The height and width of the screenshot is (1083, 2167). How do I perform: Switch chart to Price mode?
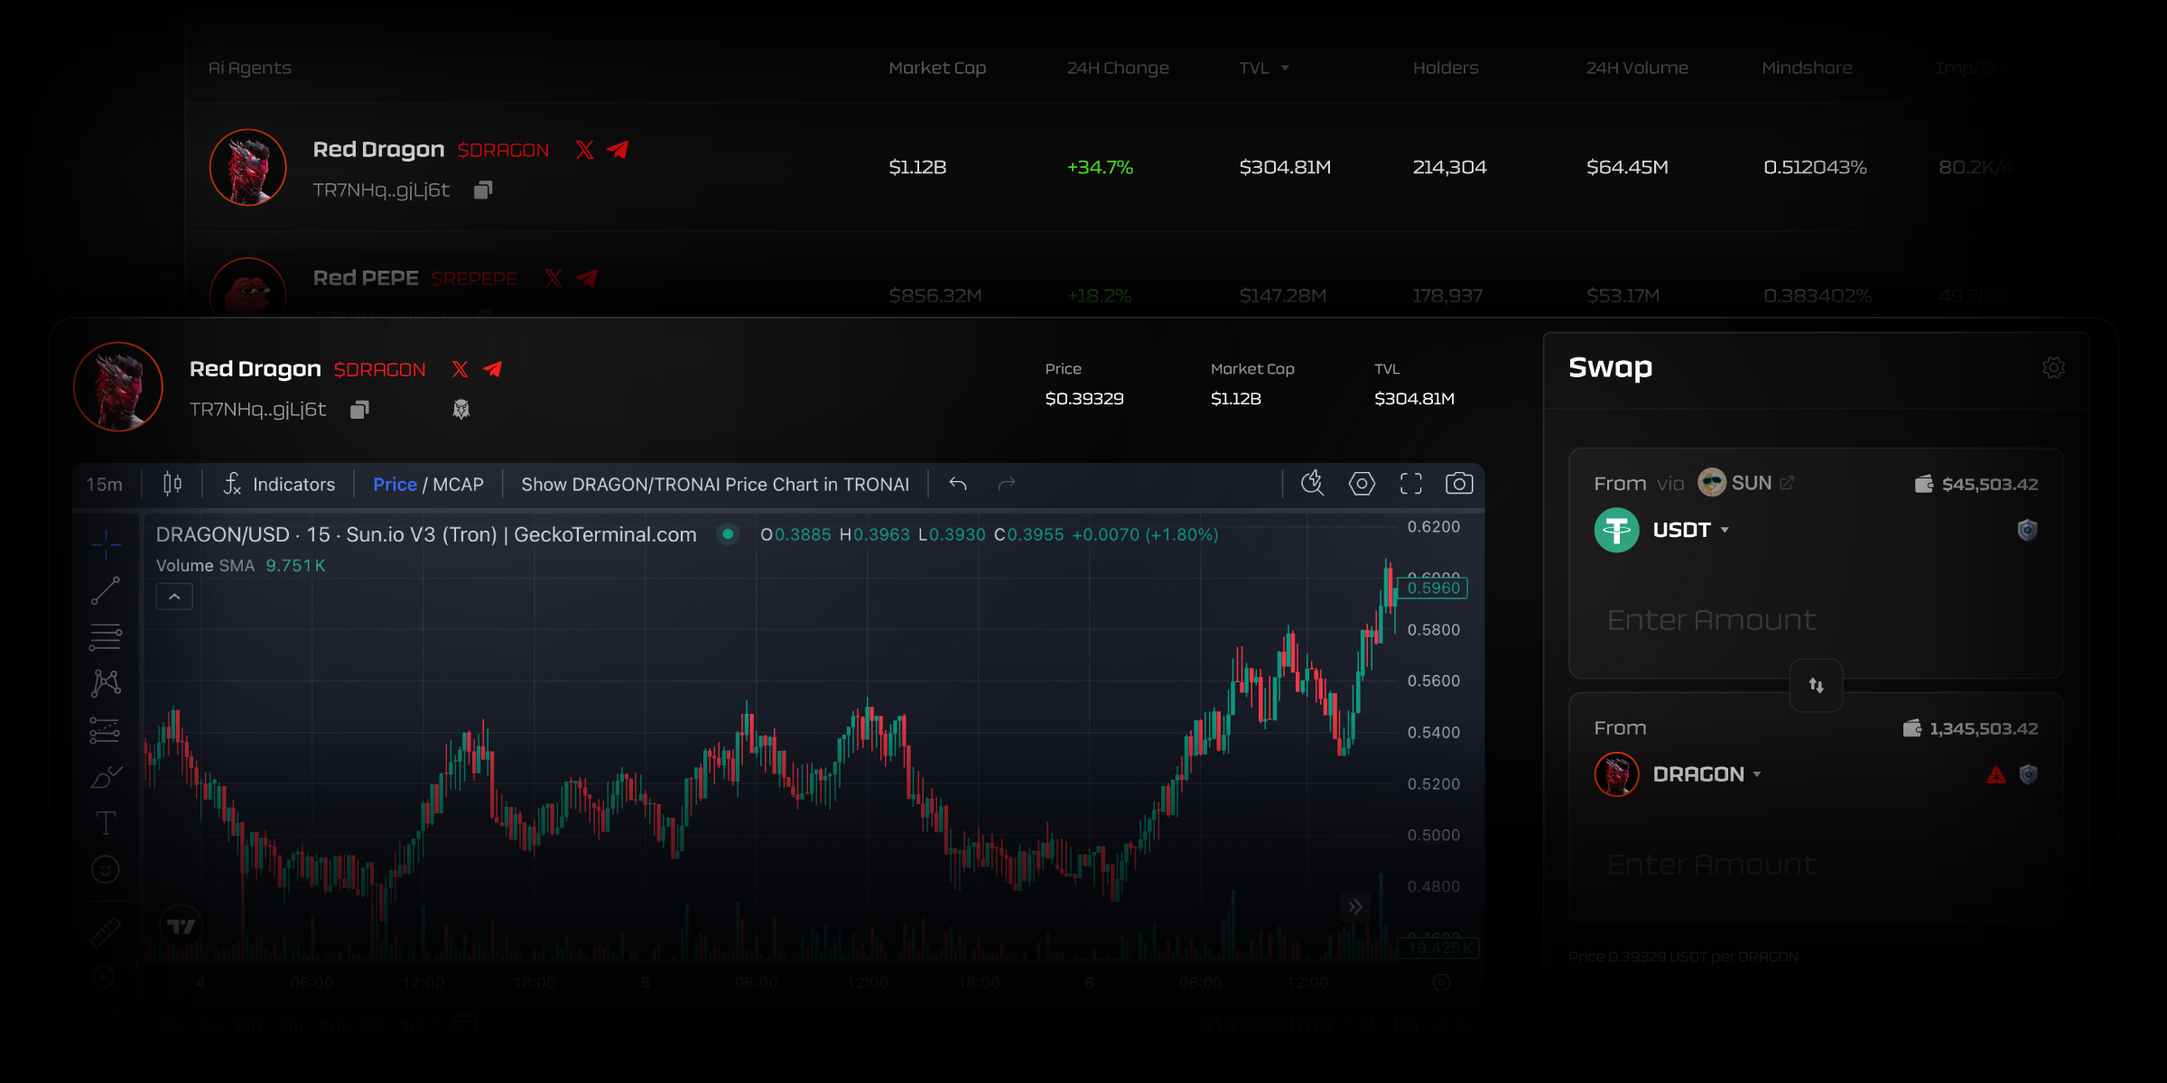(x=395, y=485)
